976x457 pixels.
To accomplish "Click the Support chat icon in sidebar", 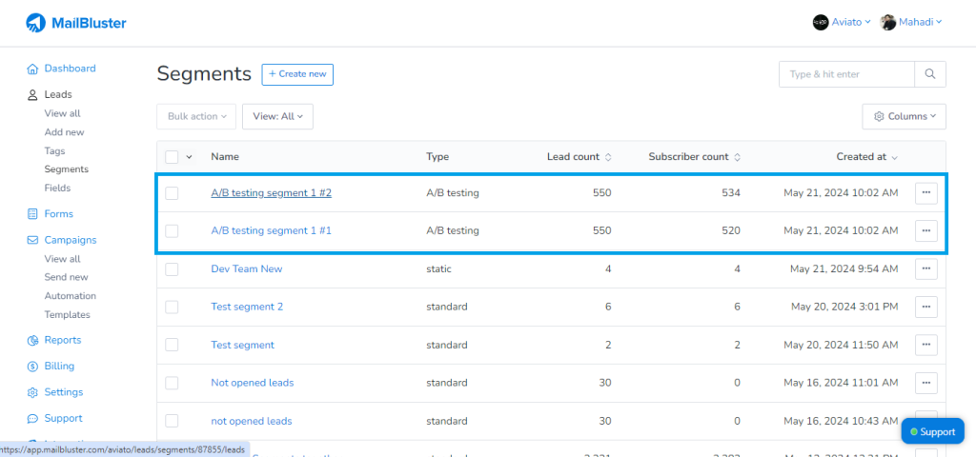I will click(x=32, y=419).
